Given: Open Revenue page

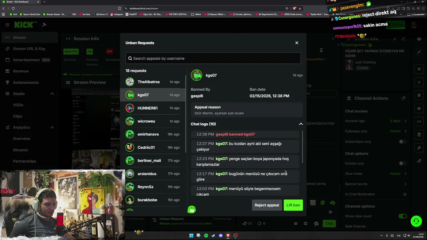Looking at the screenshot, I should point(29,71).
